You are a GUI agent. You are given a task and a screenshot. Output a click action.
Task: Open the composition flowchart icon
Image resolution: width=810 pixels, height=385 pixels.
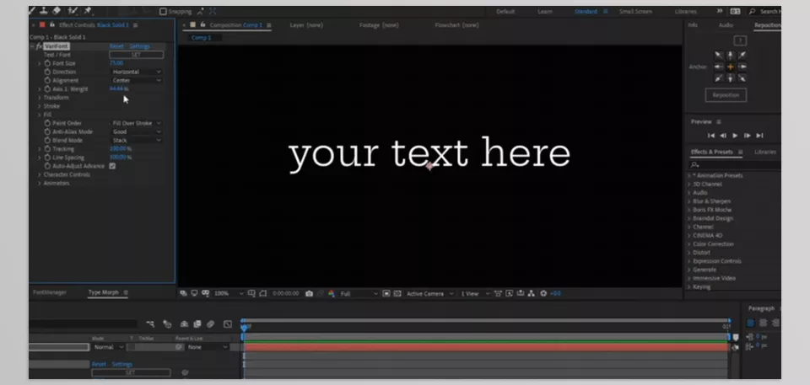[532, 294]
